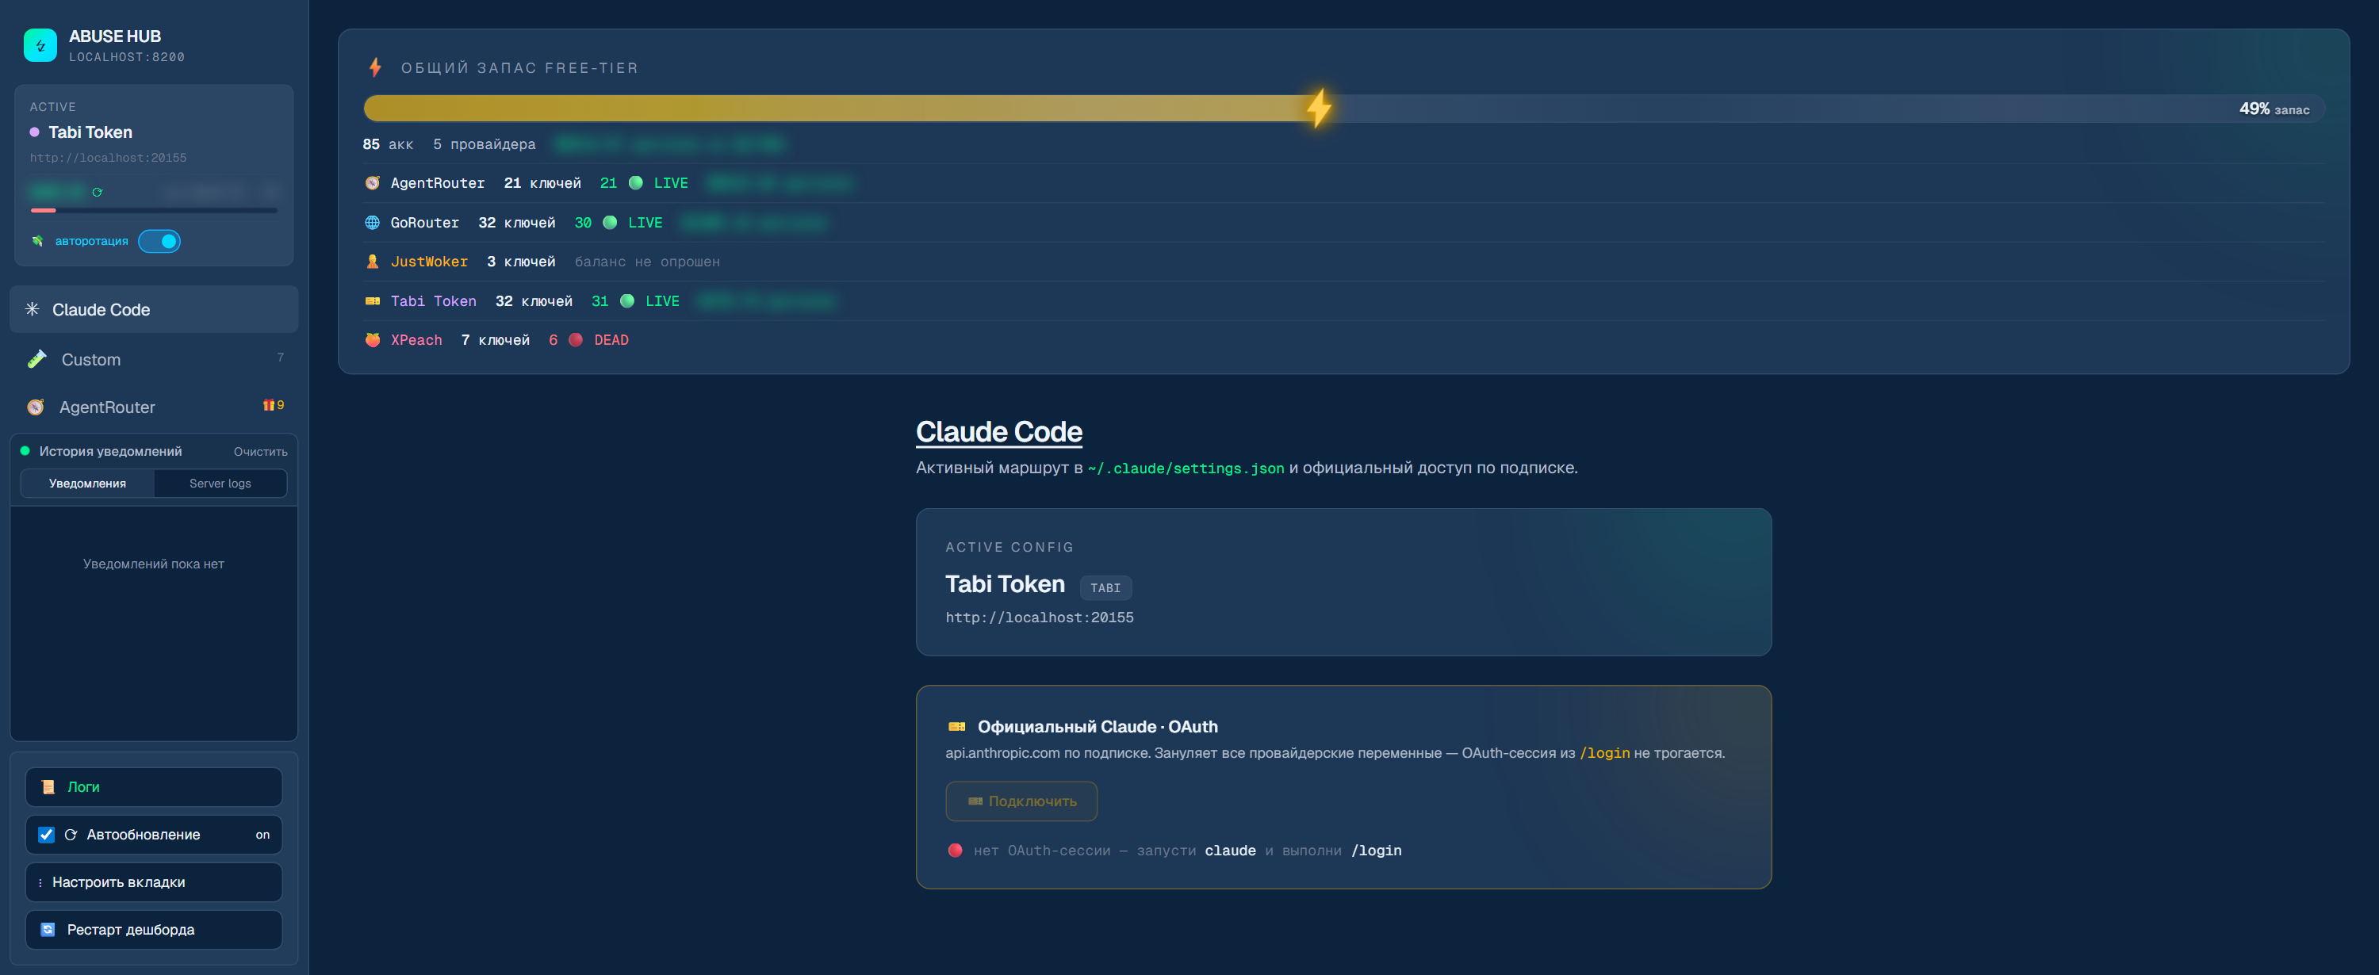This screenshot has width=2379, height=975.
Task: Switch to the Уведомления tab
Action: (x=88, y=483)
